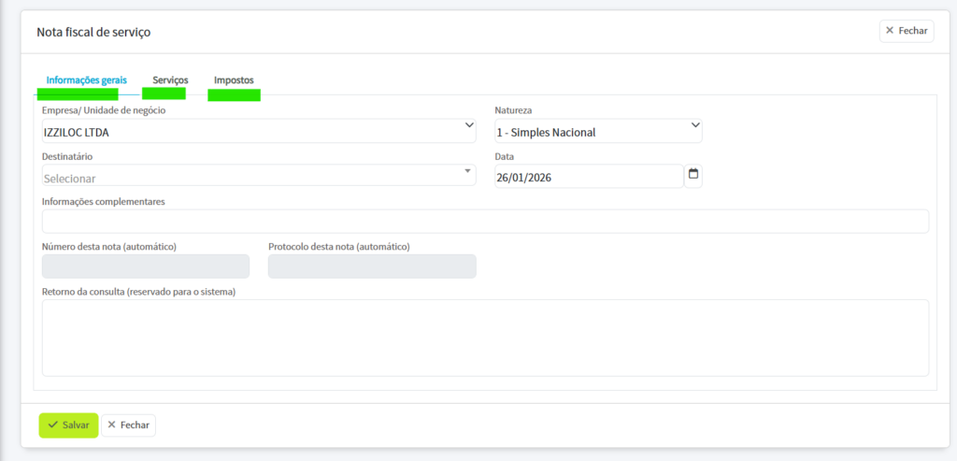
Task: Switch to the Informações gerais tab
Action: 87,80
